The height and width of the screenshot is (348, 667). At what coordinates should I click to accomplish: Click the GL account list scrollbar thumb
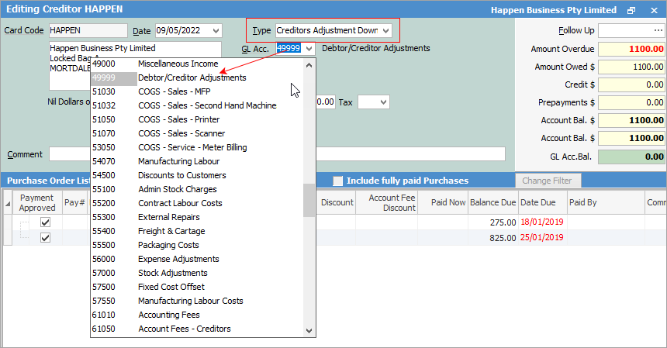click(309, 203)
